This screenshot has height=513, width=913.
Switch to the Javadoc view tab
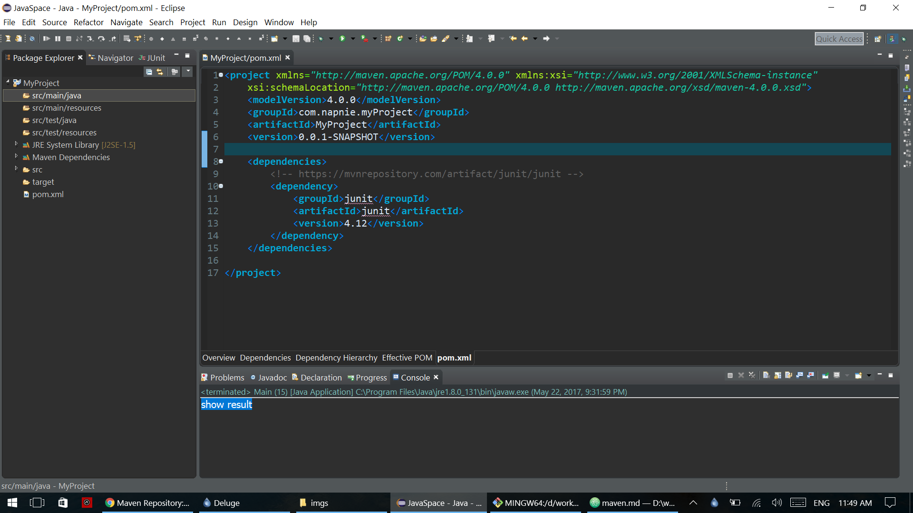point(269,378)
